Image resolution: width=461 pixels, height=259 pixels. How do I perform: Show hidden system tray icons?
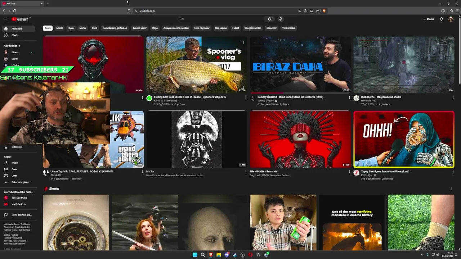click(422, 255)
